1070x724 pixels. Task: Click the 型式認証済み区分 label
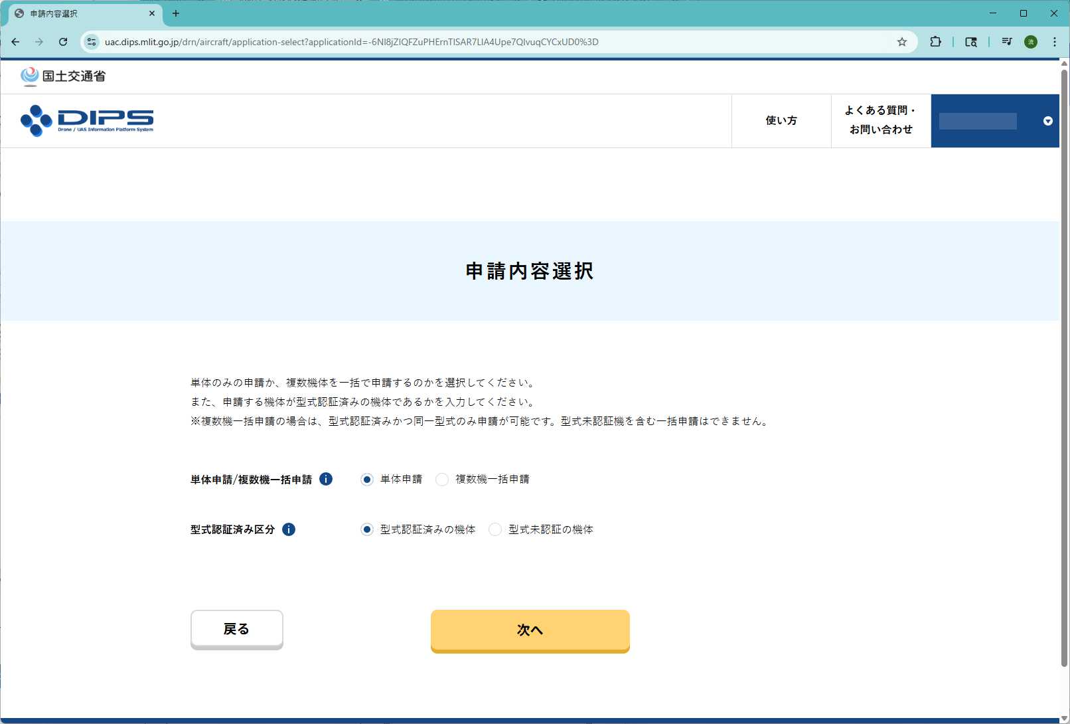click(x=232, y=529)
